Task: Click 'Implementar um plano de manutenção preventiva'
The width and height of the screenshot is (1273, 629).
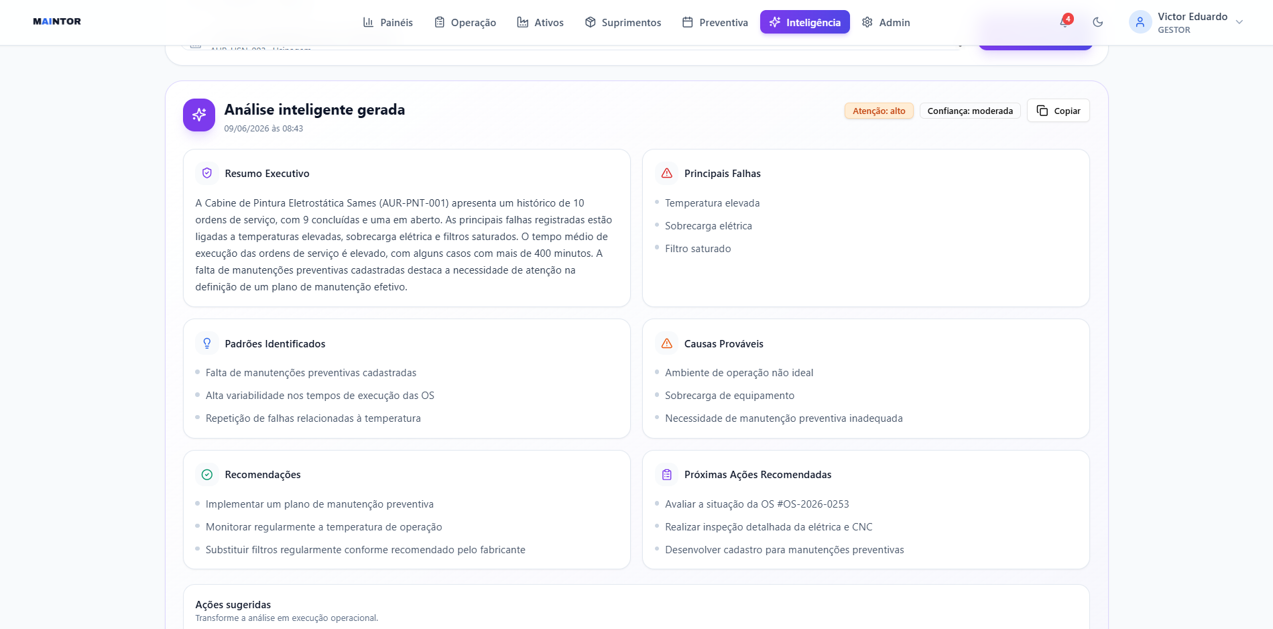Action: click(x=320, y=504)
